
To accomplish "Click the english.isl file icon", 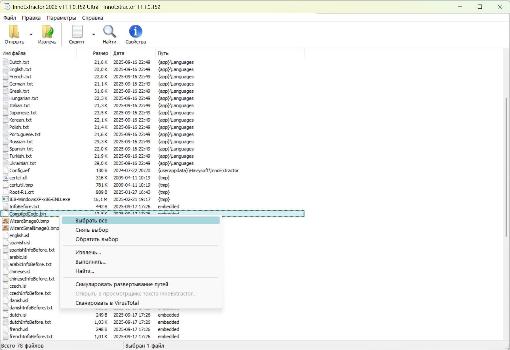I will (5, 235).
